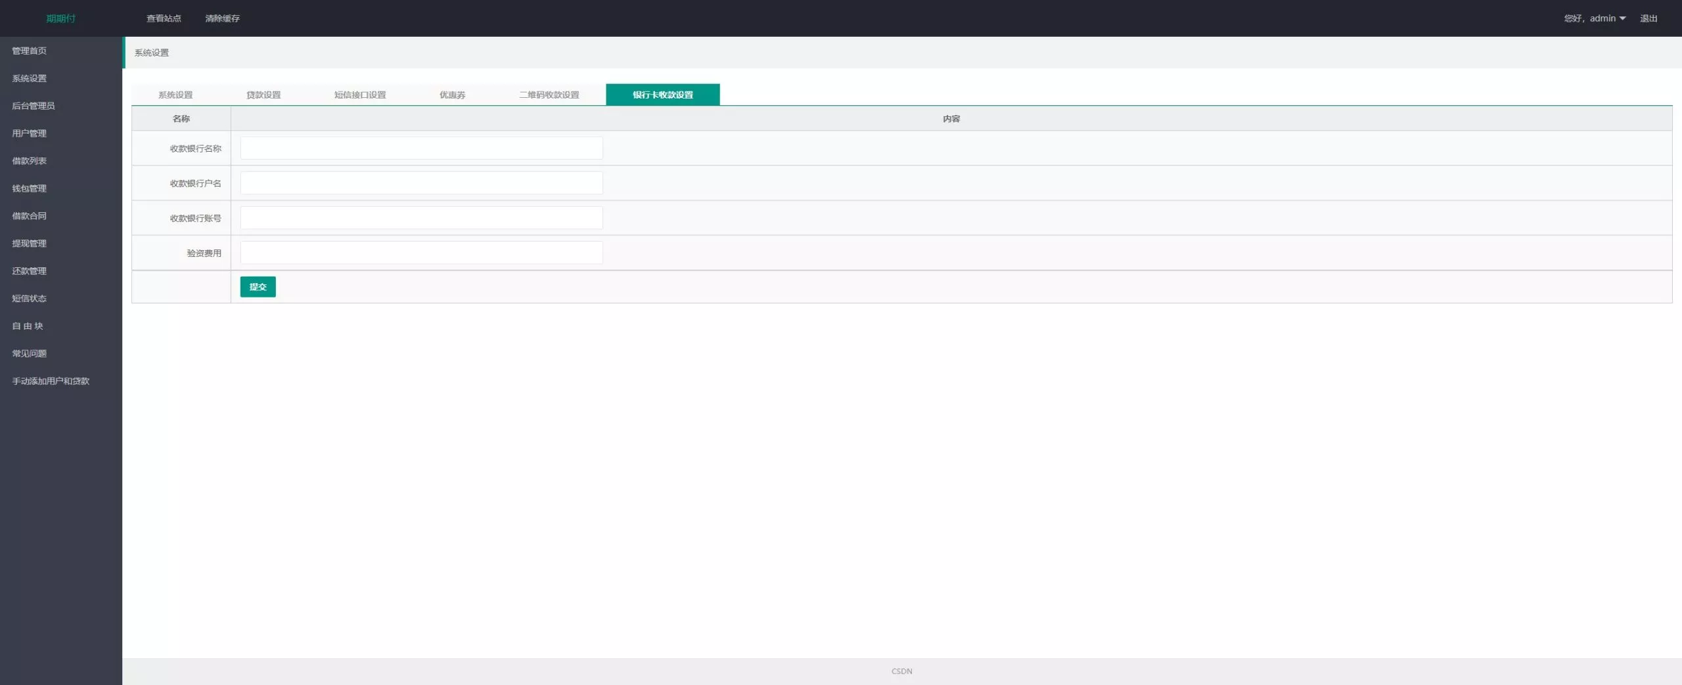Open 查看站点 in the top bar
Screen dimensions: 1682x685
(164, 18)
